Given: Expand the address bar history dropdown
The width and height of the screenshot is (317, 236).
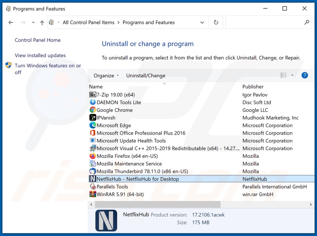Looking at the screenshot, I should (202, 22).
